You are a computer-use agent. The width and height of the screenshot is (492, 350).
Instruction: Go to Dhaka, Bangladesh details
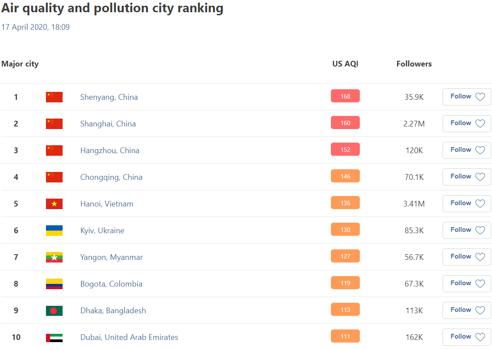coord(113,311)
